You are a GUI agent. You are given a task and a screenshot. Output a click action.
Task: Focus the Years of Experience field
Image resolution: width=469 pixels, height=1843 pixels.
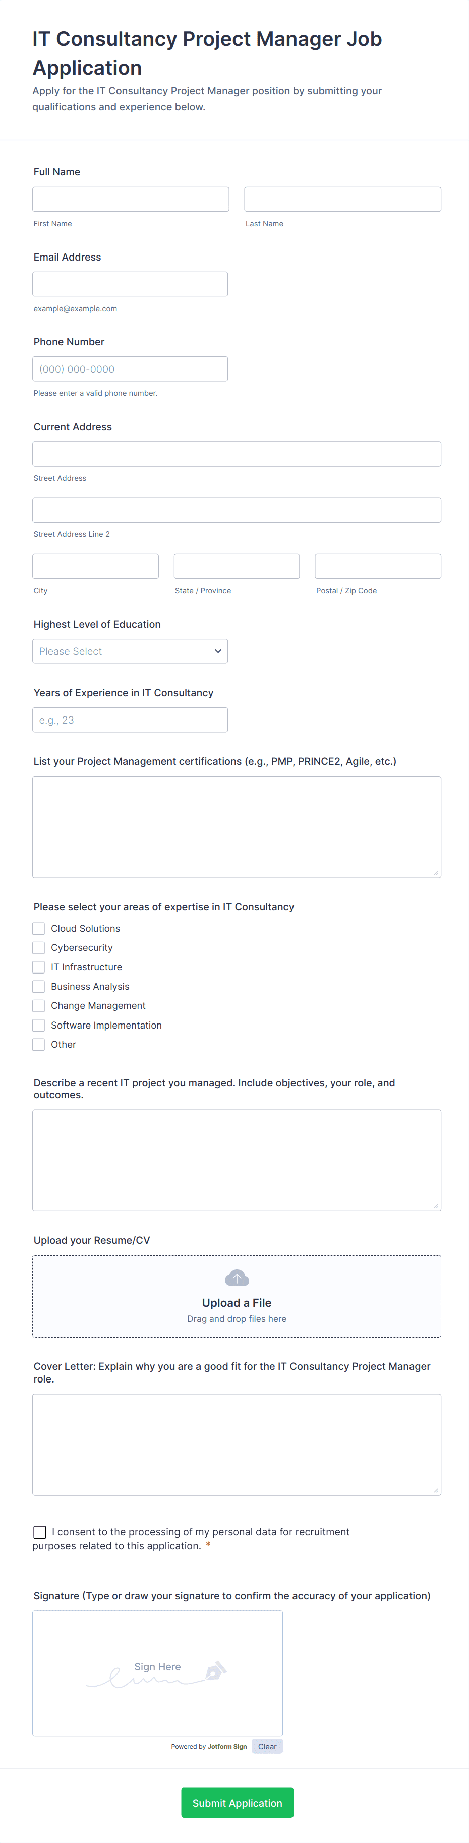pyautogui.click(x=130, y=720)
